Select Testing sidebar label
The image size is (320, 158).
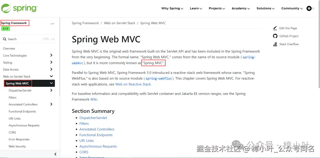click(x=7, y=63)
